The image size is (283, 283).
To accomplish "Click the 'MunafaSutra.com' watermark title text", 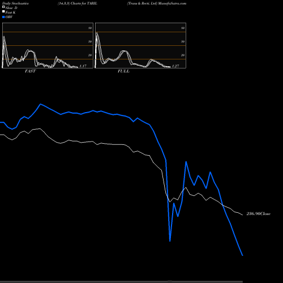I will [172, 3].
